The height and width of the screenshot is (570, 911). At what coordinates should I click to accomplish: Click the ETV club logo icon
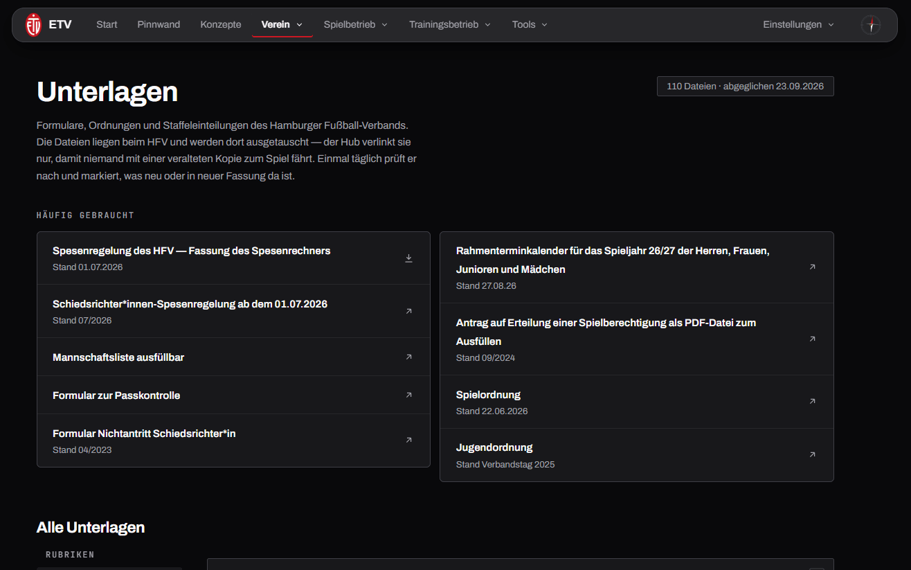[x=33, y=25]
